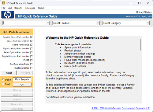Open the Reports menu
This screenshot has height=112, width=153.
click(18, 8)
